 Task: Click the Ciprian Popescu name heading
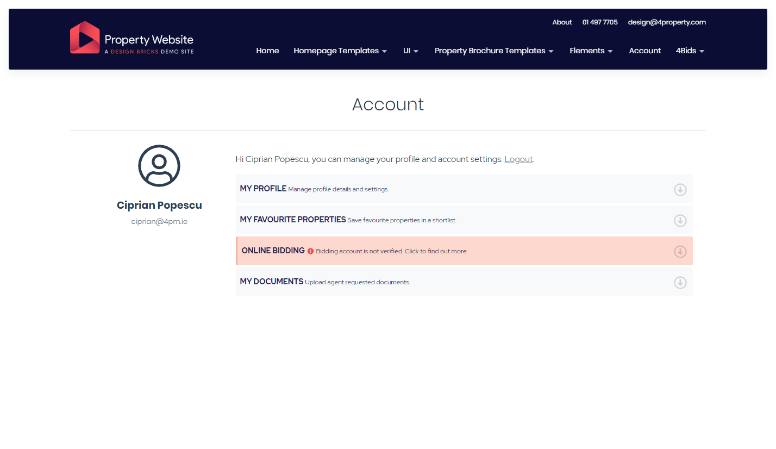159,205
